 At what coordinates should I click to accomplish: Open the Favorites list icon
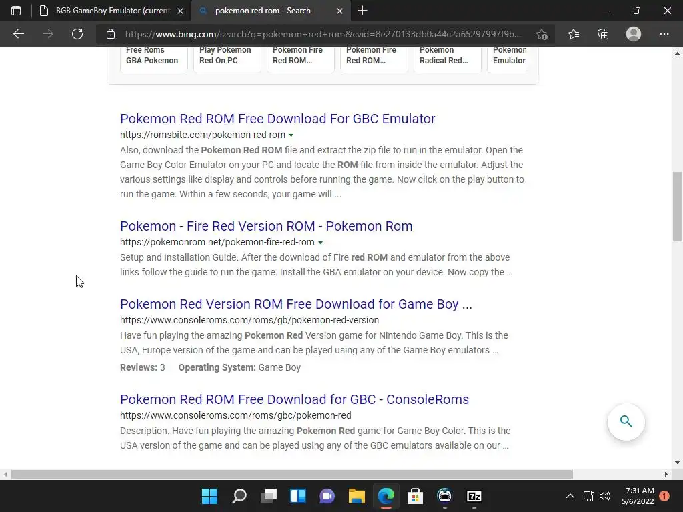coord(574,34)
